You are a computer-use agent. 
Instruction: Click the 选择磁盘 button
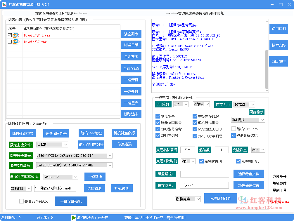[94, 188]
